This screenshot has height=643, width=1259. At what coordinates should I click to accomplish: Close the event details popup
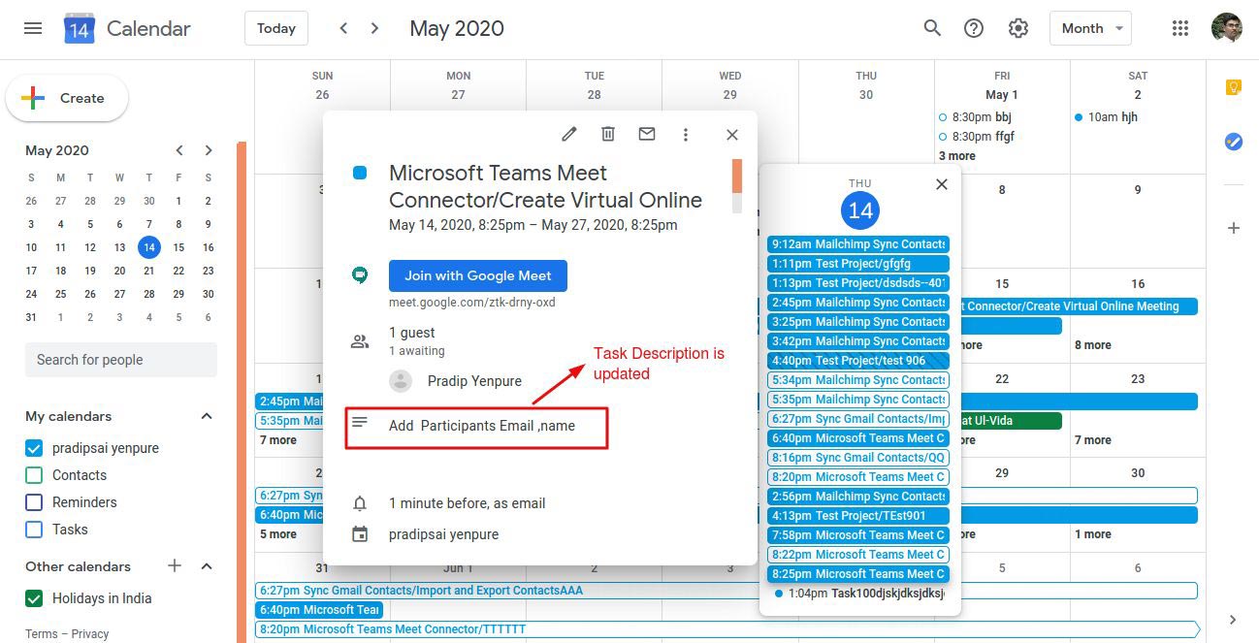point(732,135)
